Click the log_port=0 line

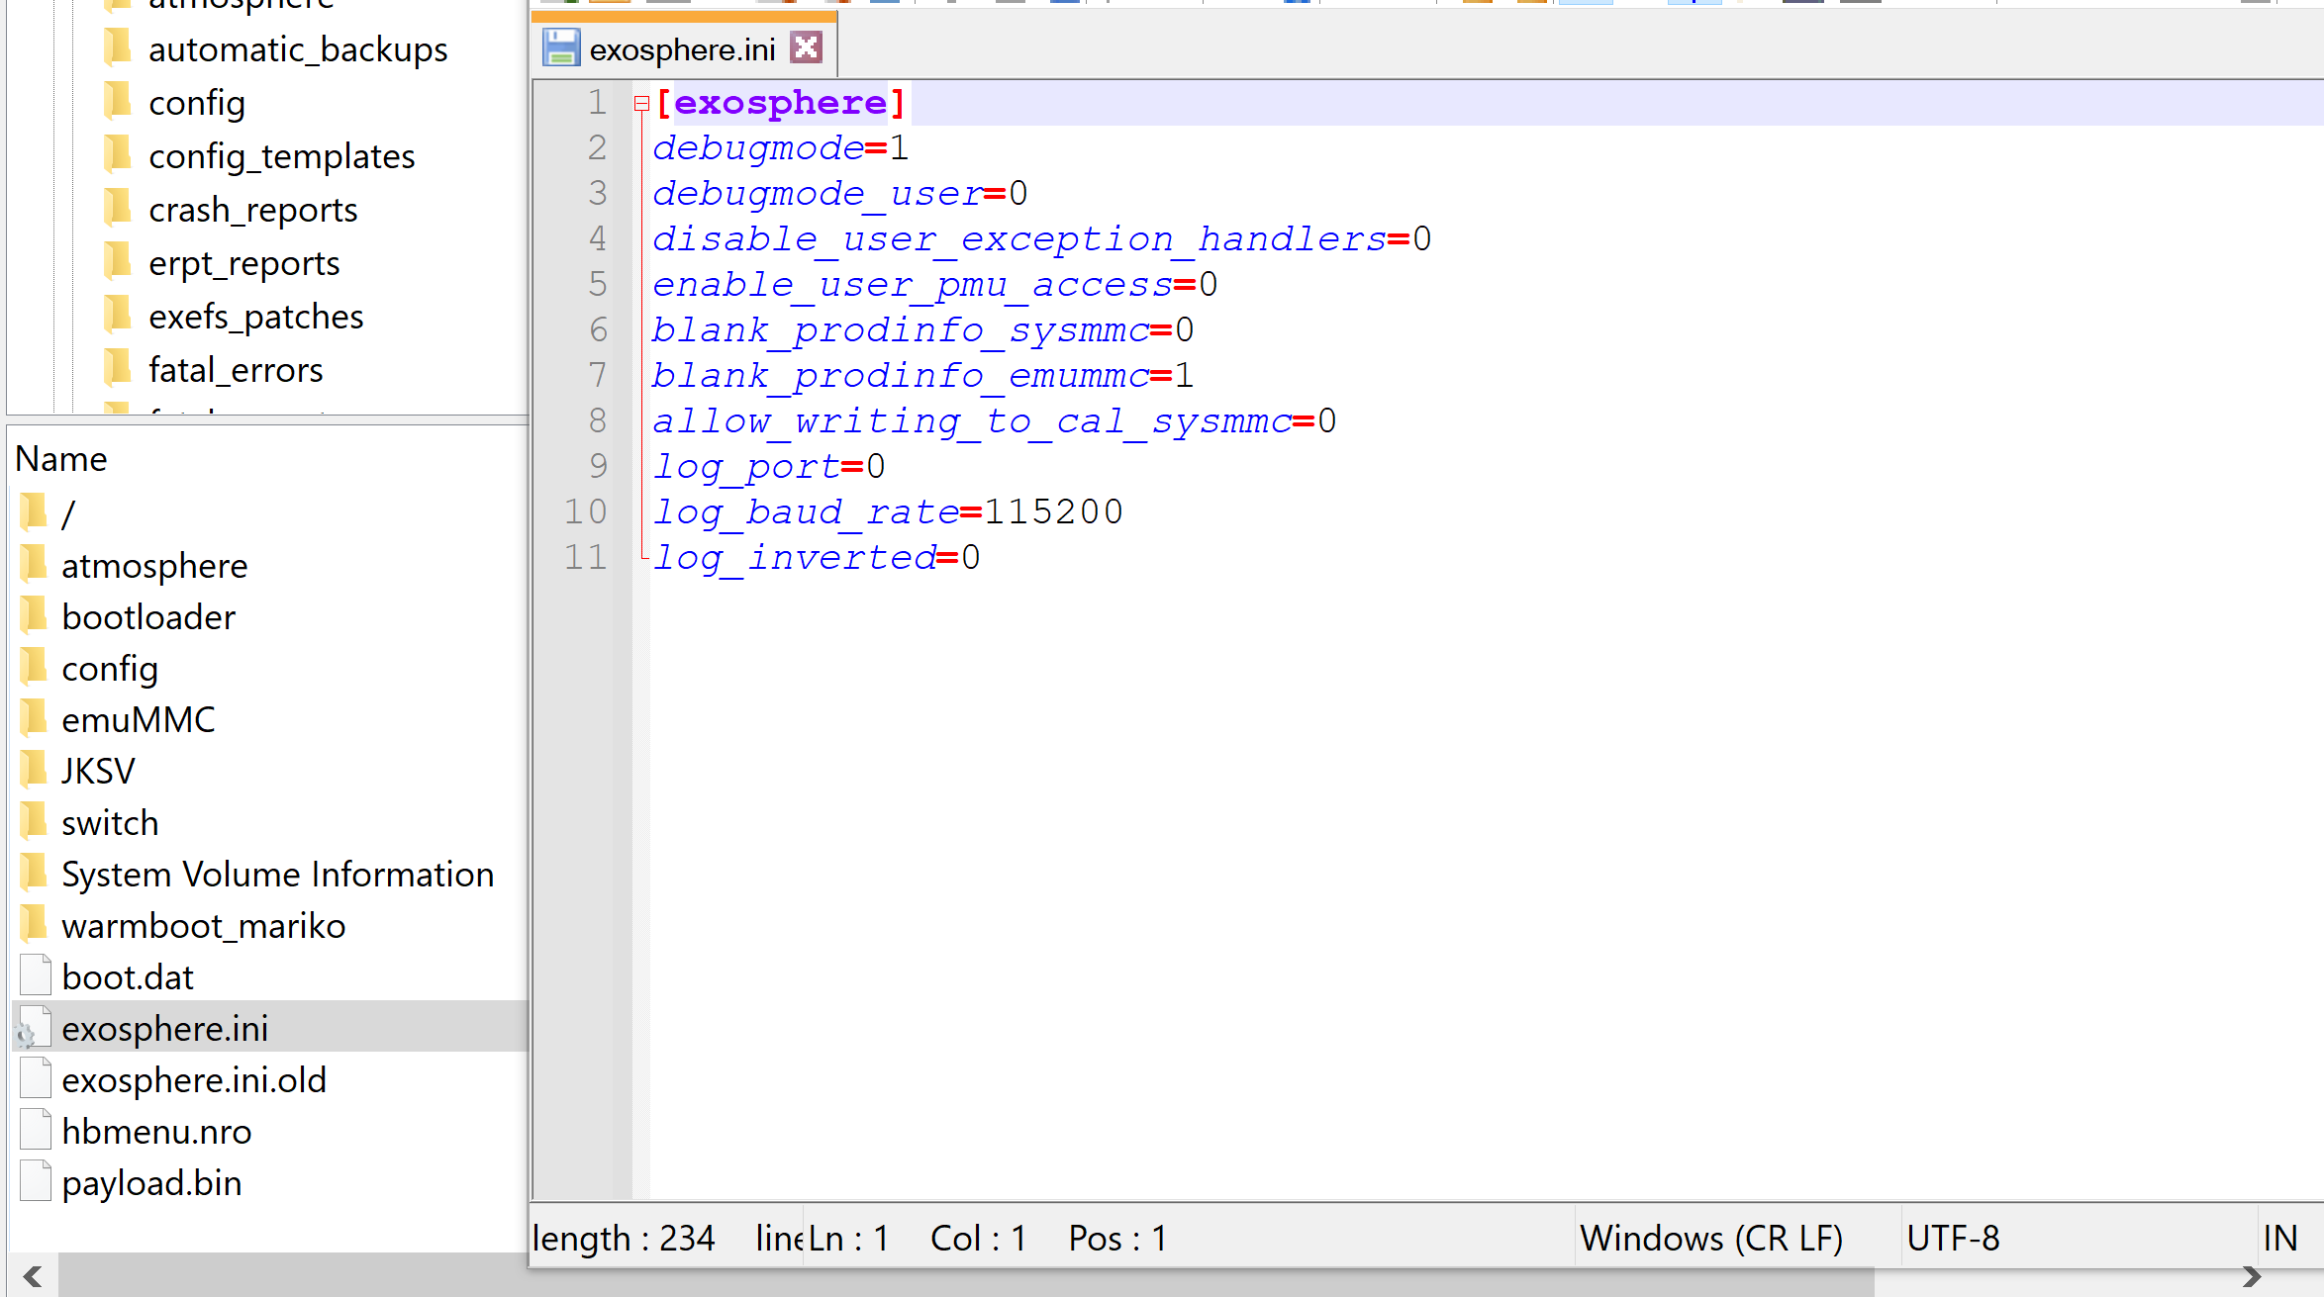(x=769, y=467)
